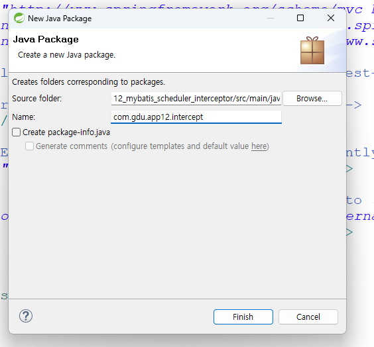Click the 'Java Package' heading
The width and height of the screenshot is (374, 347).
point(46,39)
